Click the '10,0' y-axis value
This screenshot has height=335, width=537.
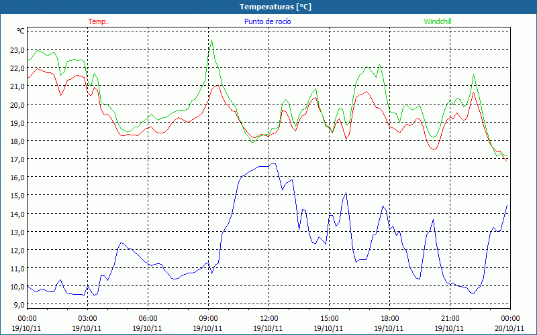[x=17, y=287]
